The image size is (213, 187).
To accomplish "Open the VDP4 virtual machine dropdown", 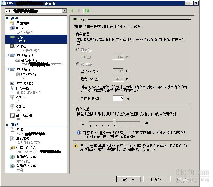I will click(x=65, y=10).
